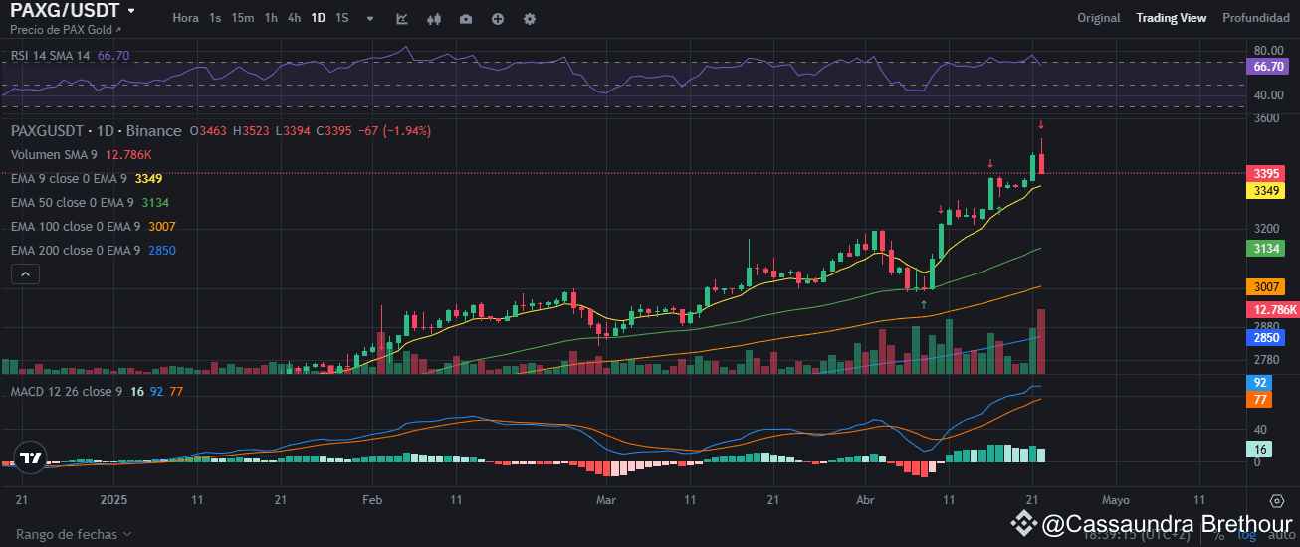Collapse the indicator legend with the chevron button
Viewport: 1300px width, 547px height.
(26, 274)
